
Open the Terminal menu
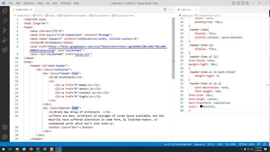coord(65,3)
